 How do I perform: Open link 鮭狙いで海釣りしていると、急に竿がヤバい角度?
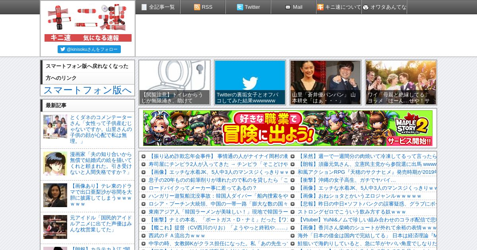pos(367,244)
